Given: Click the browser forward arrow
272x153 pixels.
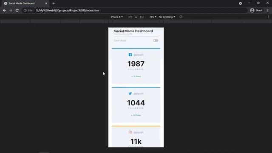Looking at the screenshot, I should coord(11,10).
